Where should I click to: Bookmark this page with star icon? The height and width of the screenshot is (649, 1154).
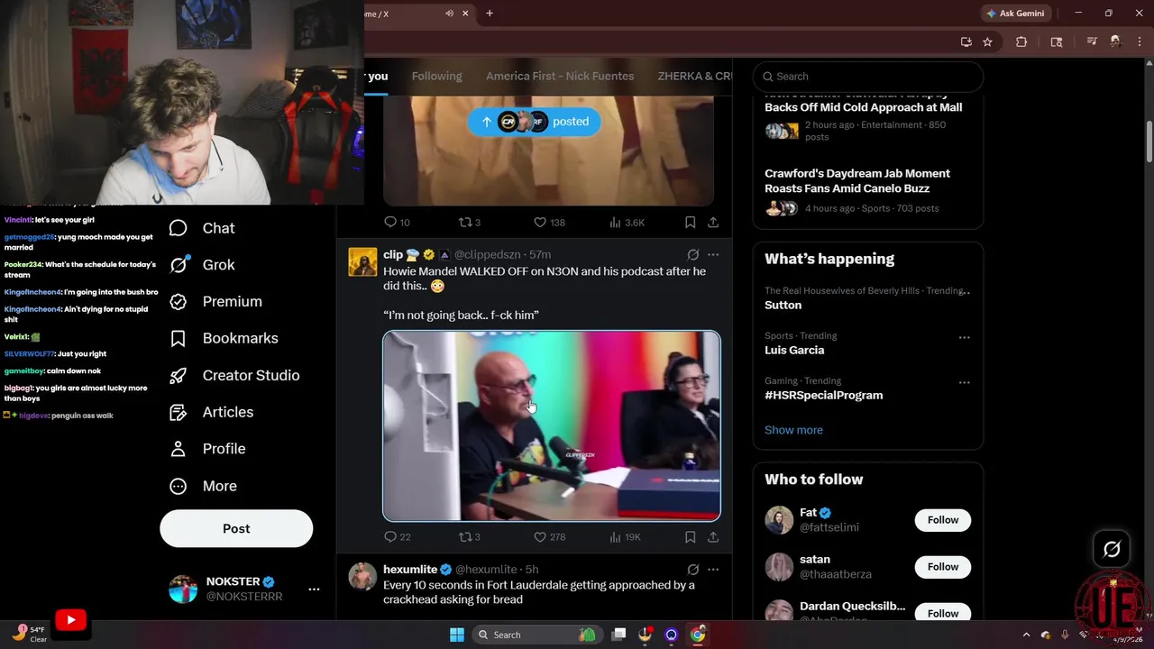(x=987, y=41)
